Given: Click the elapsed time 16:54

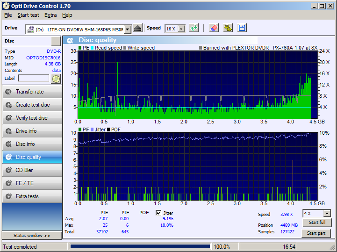Looking at the screenshot, I should tap(289, 247).
